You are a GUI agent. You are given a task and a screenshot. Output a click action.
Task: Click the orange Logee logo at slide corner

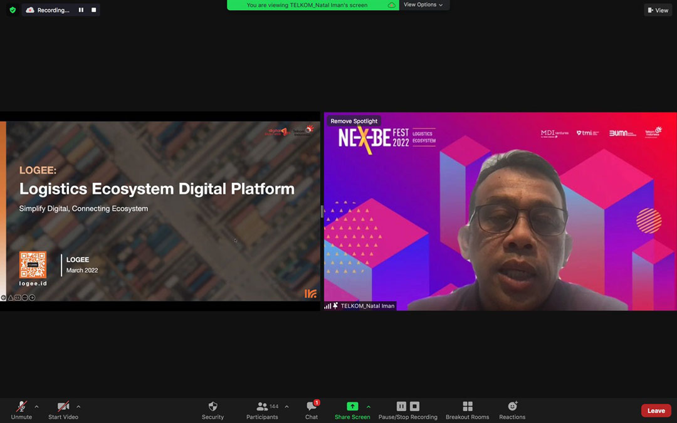pyautogui.click(x=310, y=293)
